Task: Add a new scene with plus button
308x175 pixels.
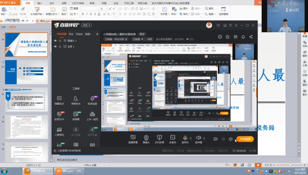Action: pos(97,34)
